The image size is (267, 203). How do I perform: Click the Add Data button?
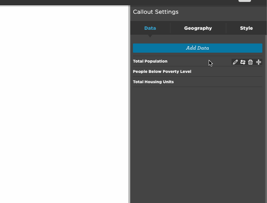[x=198, y=48]
